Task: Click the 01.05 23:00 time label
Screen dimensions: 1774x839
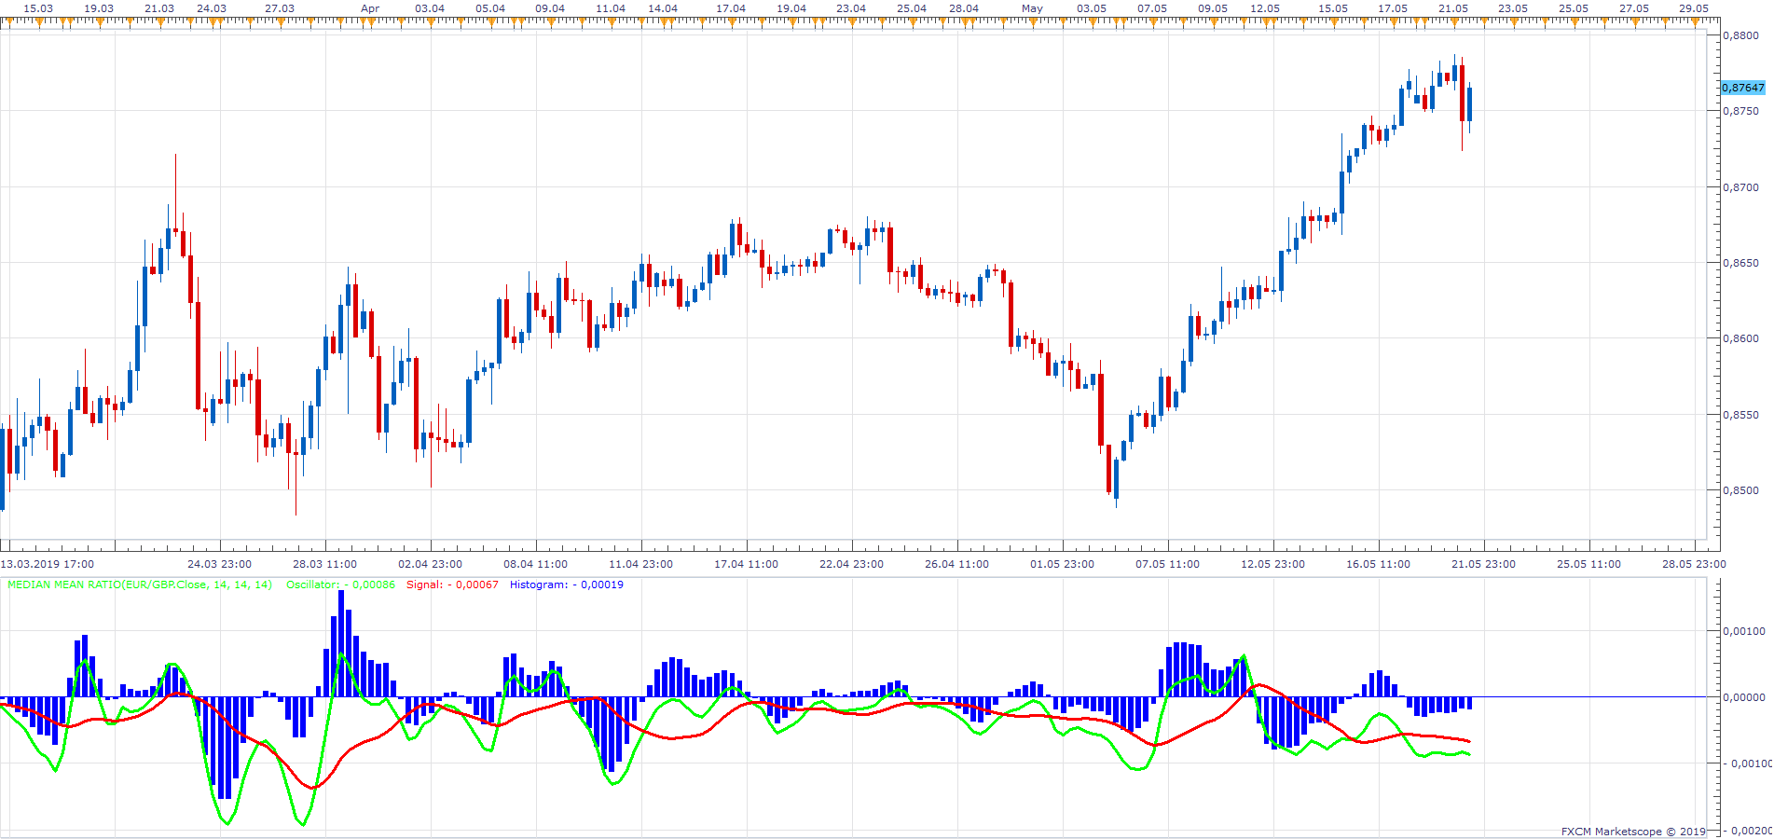Action: 1063,564
